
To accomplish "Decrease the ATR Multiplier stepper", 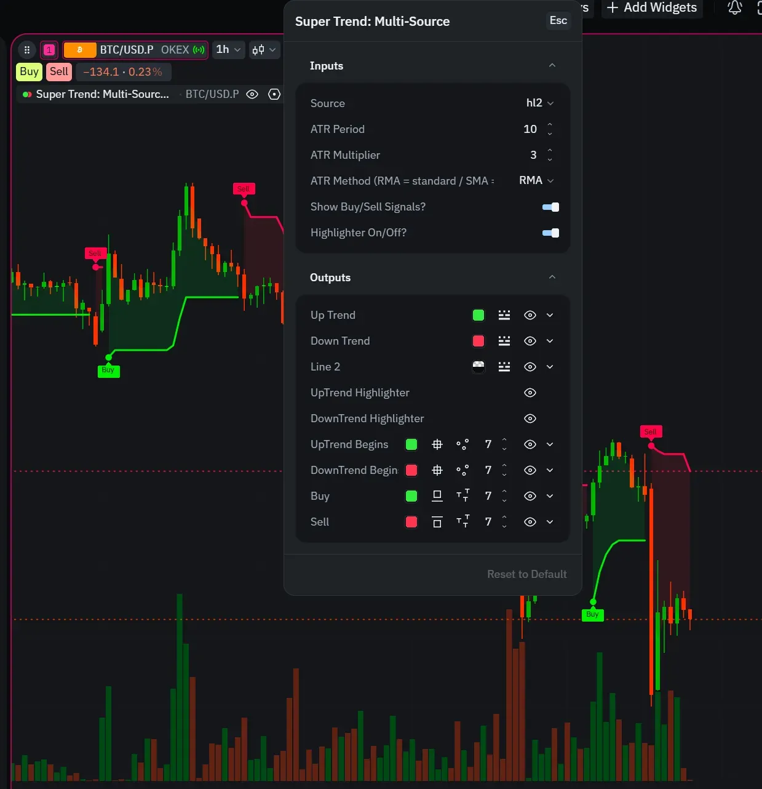I will click(x=550, y=159).
